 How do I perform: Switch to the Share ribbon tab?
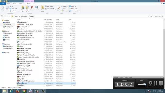(15, 4)
